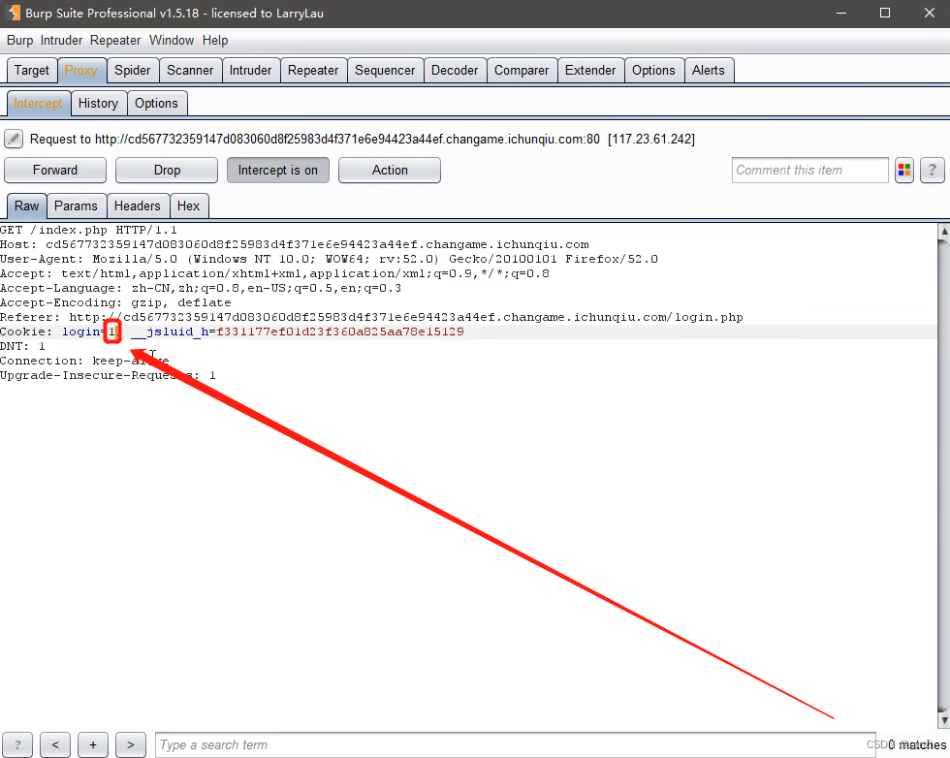950x758 pixels.
Task: Open the Scanner tab
Action: [x=190, y=71]
